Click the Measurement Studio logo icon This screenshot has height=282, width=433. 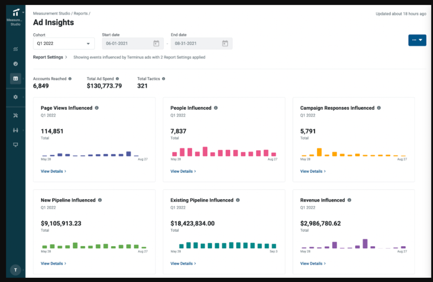(x=16, y=12)
